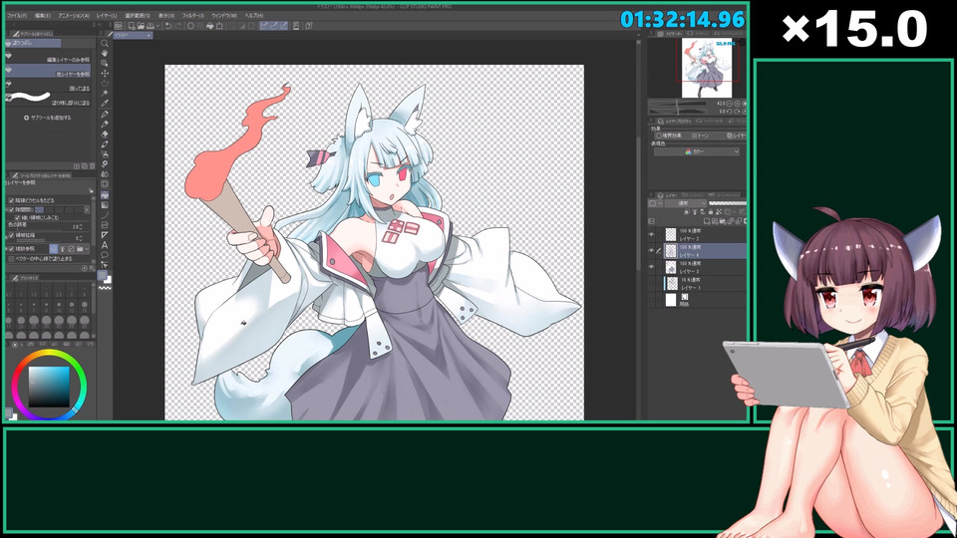Select the Move Layer tool
Image resolution: width=957 pixels, height=538 pixels.
coord(105,73)
